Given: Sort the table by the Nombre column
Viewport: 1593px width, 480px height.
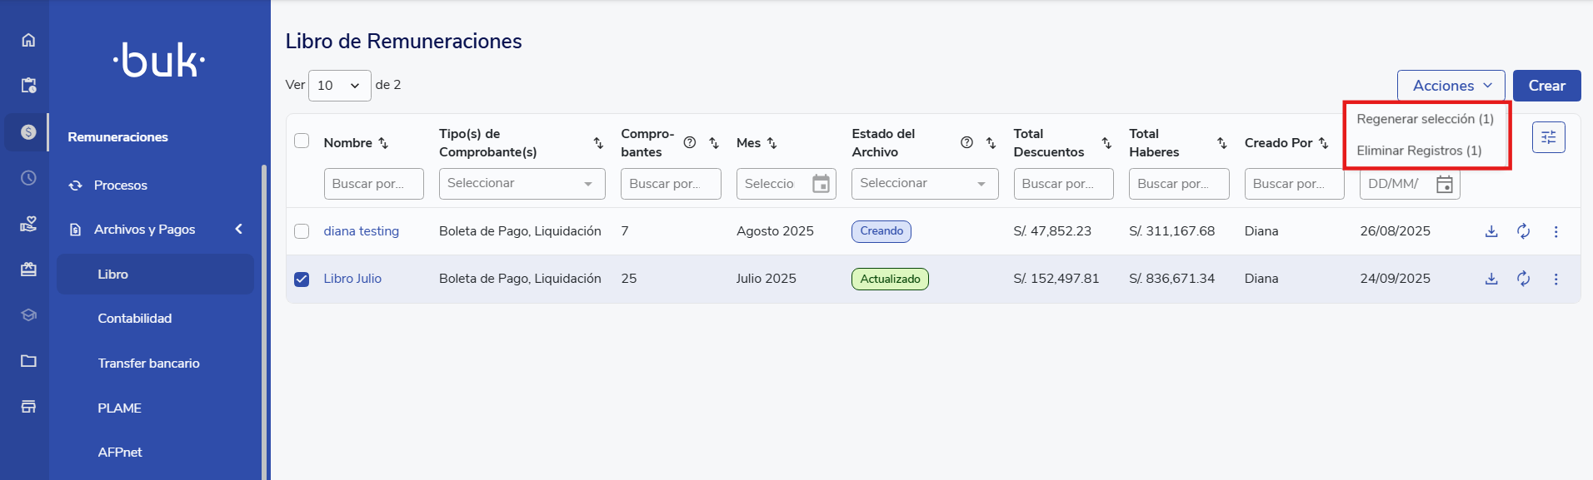Looking at the screenshot, I should point(383,143).
